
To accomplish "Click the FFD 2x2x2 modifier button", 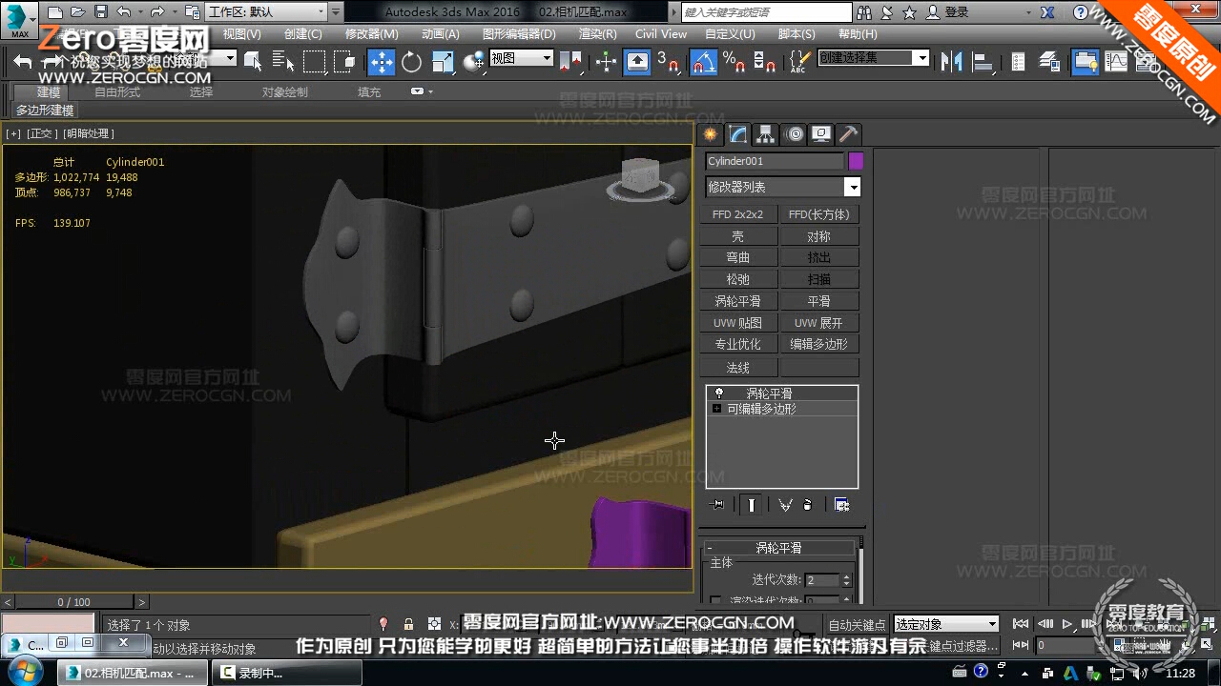I will click(x=738, y=214).
